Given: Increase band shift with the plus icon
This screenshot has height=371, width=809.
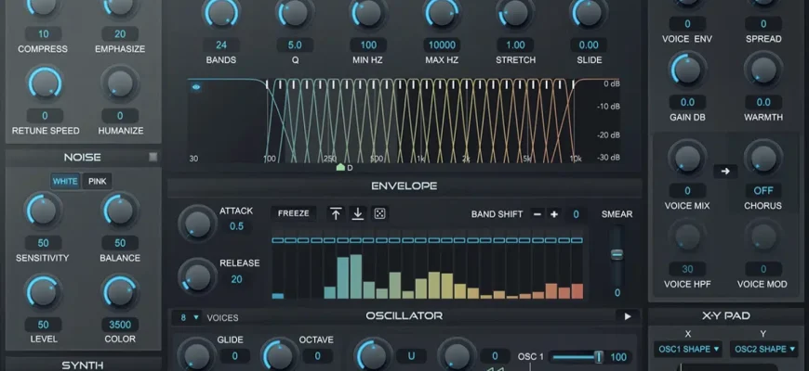Looking at the screenshot, I should click(x=554, y=214).
